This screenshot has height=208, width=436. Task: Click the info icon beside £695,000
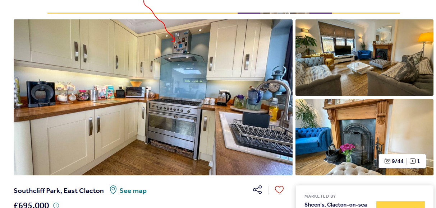(56, 205)
